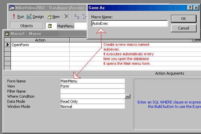Select the MainMenu macro in database window
The image size is (201, 134).
(65, 26)
